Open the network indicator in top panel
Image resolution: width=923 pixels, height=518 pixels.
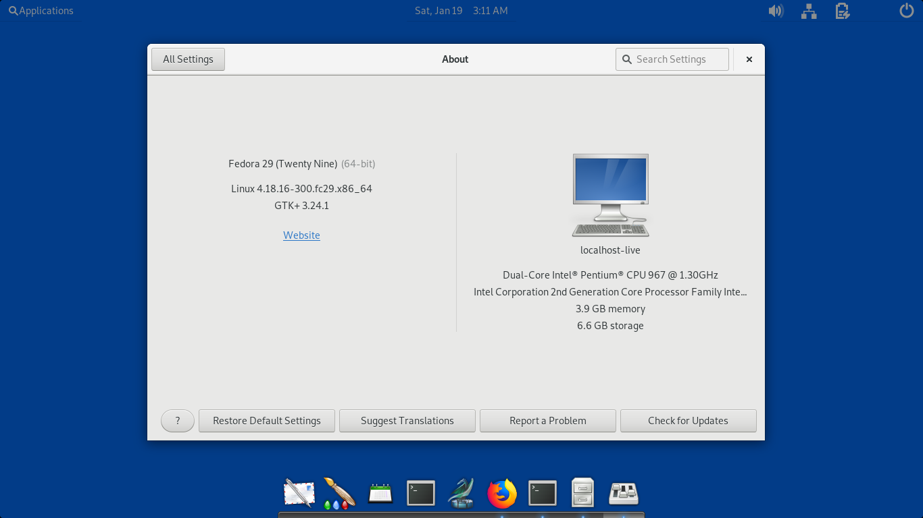[809, 11]
